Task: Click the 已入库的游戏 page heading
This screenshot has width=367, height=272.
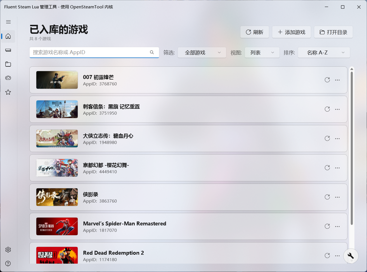Action: [59, 29]
